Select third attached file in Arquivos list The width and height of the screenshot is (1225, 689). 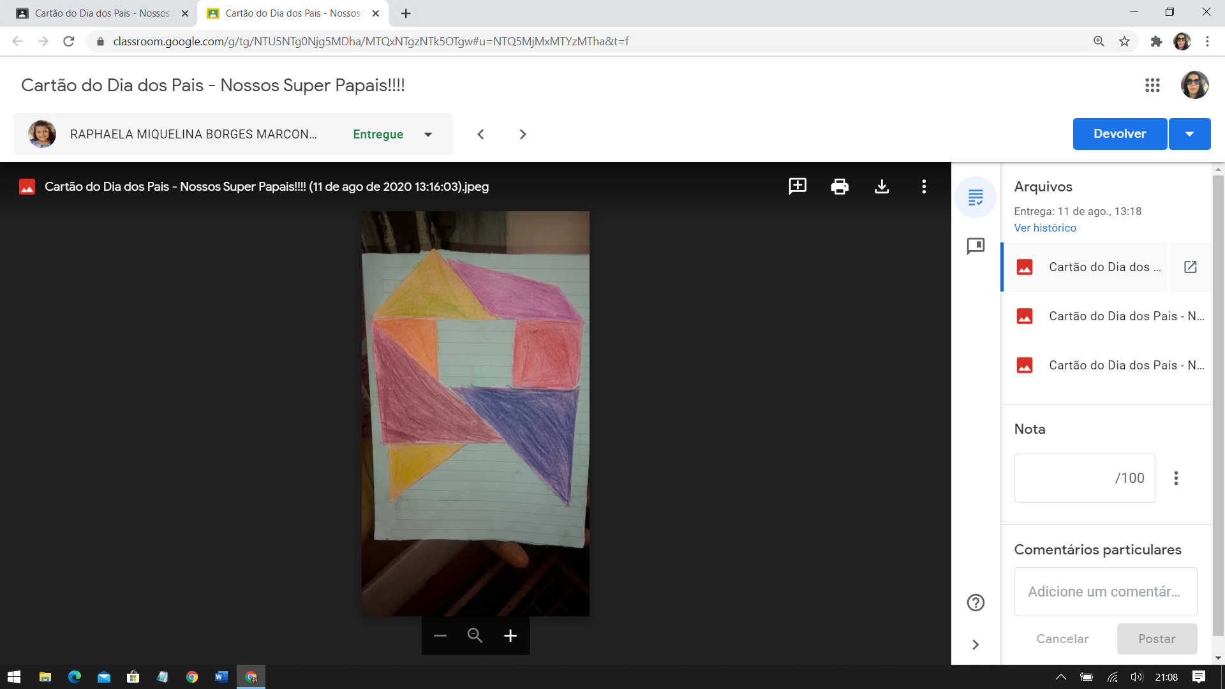[x=1107, y=365]
